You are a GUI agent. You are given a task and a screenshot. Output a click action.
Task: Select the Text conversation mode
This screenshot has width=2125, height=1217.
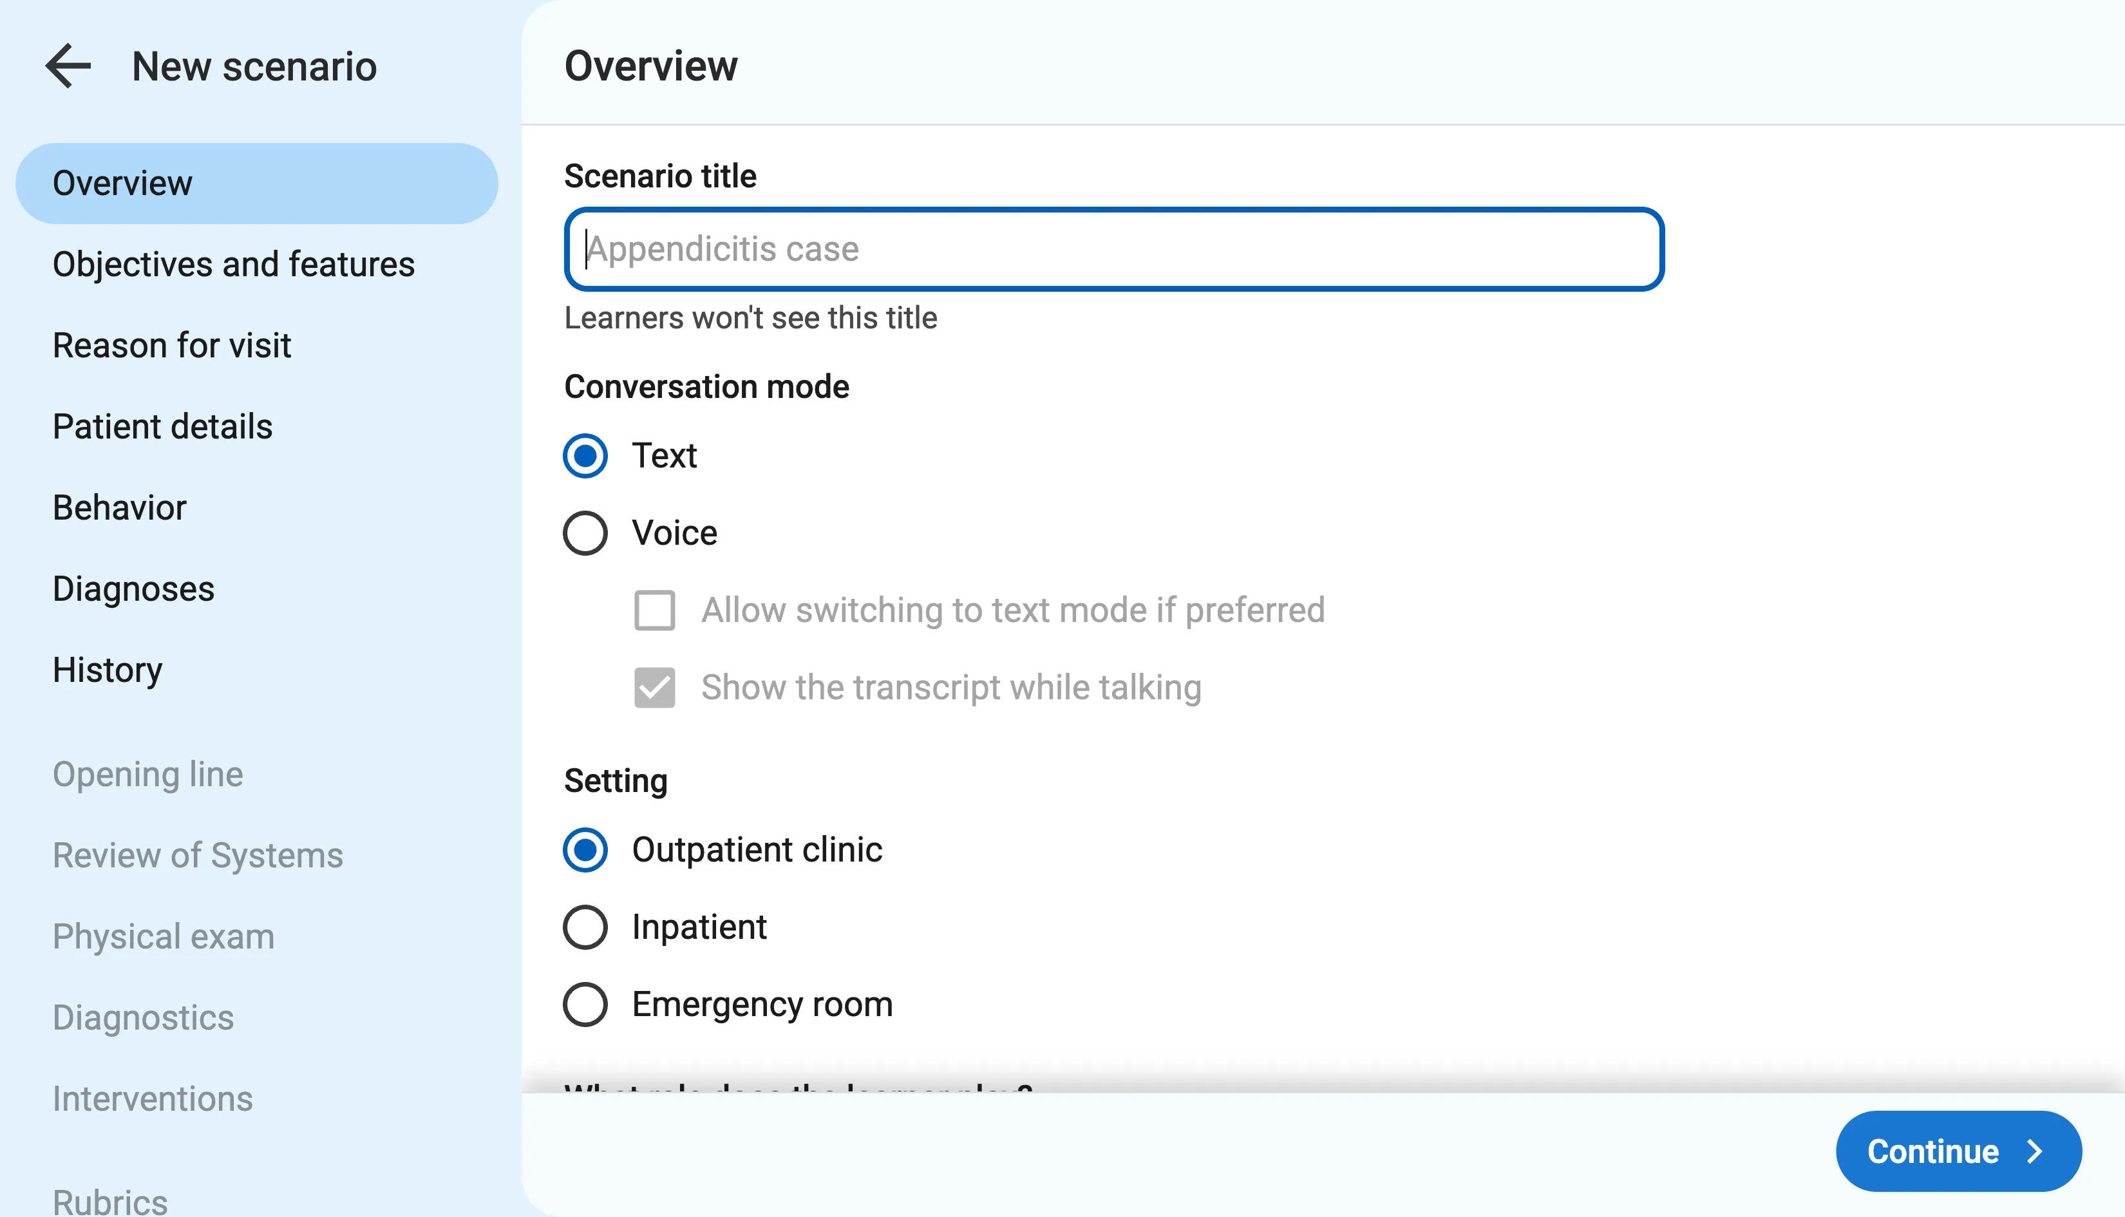click(x=585, y=455)
